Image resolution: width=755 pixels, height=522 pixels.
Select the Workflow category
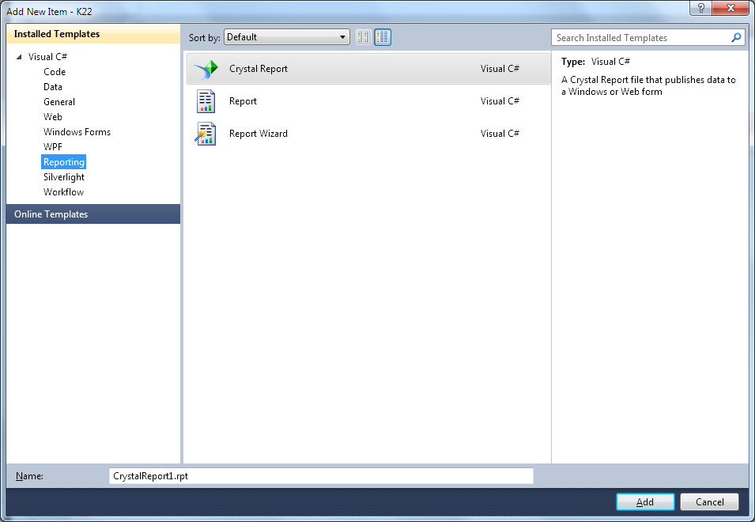pos(63,191)
